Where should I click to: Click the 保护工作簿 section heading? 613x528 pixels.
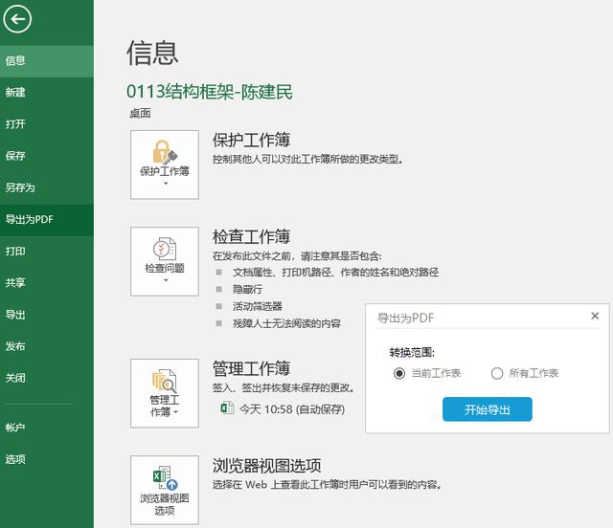251,140
